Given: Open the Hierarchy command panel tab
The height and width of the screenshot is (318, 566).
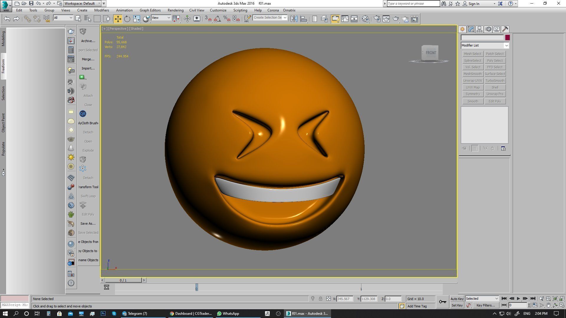Looking at the screenshot, I should click(479, 29).
